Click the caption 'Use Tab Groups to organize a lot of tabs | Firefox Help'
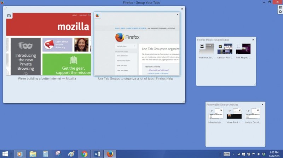 pyautogui.click(x=135, y=78)
